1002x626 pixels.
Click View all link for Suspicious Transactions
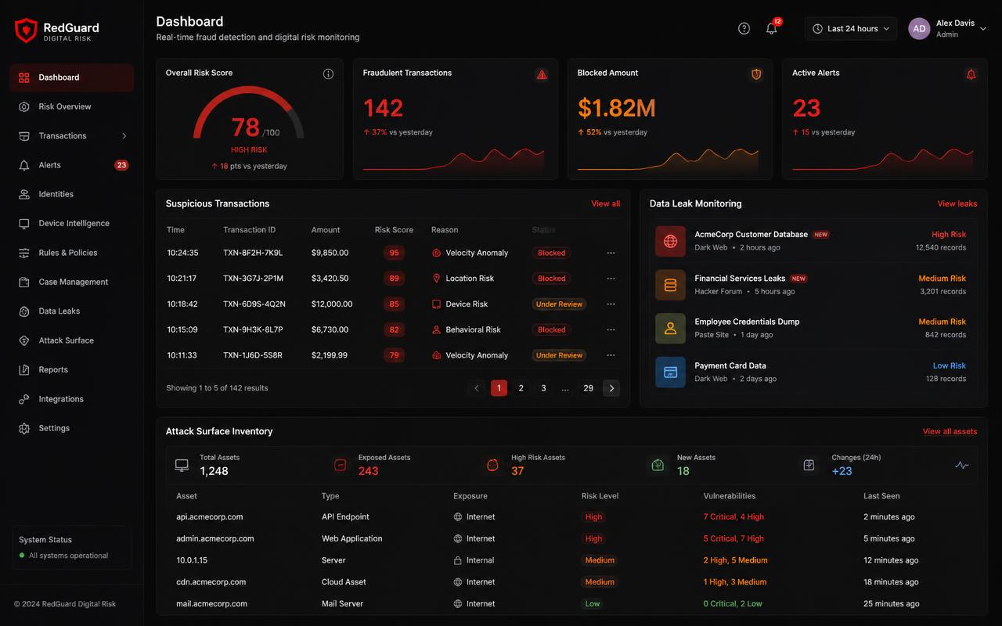point(605,203)
